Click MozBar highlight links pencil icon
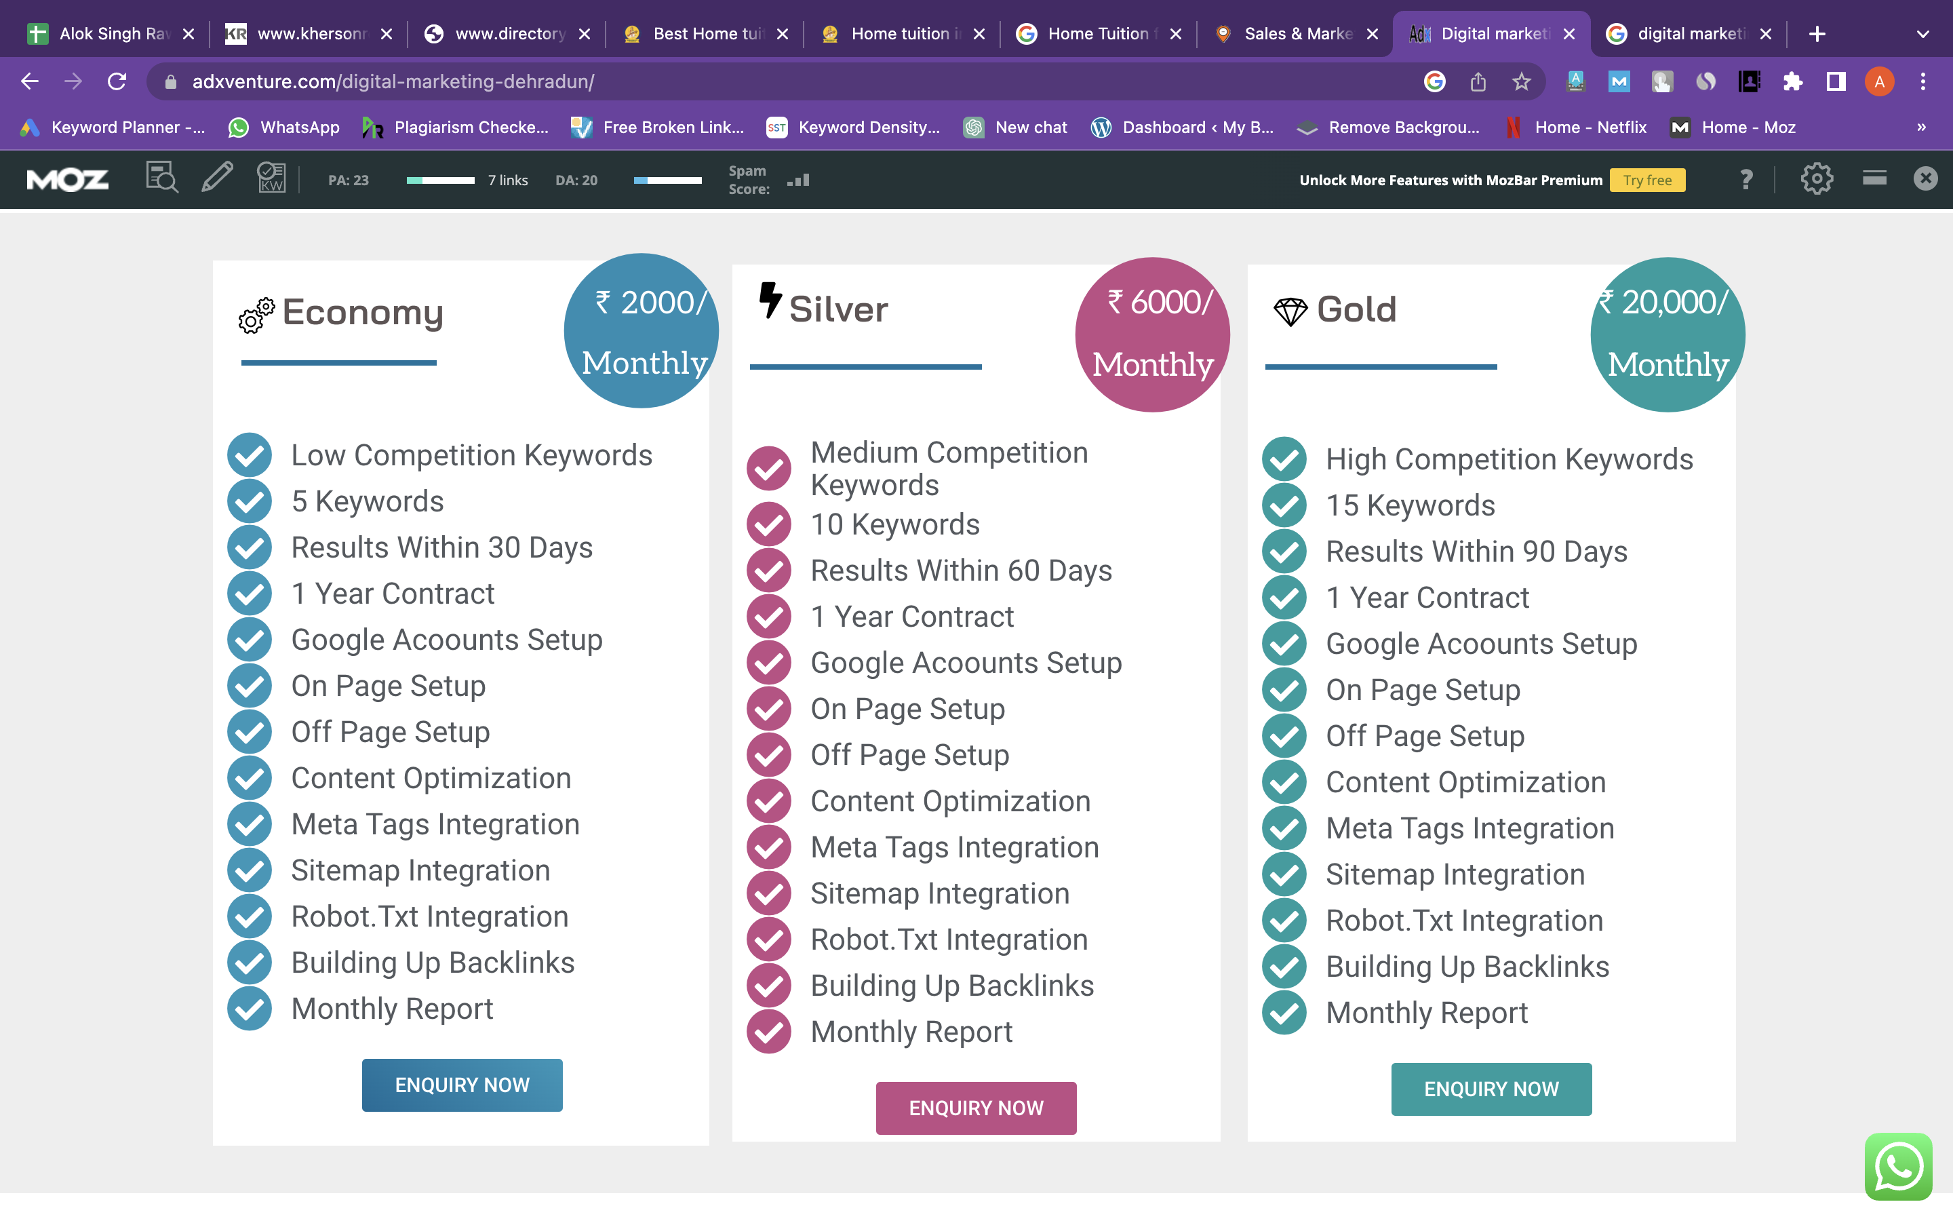This screenshot has height=1221, width=1953. tap(217, 178)
